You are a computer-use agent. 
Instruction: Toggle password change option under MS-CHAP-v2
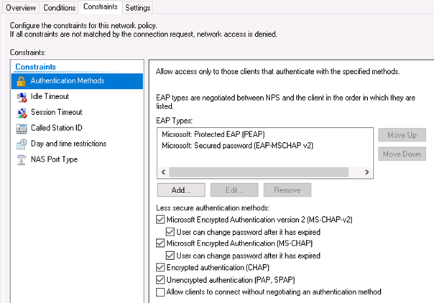pos(170,232)
